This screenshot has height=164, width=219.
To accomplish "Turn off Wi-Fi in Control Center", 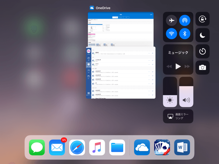I will point(171,34).
